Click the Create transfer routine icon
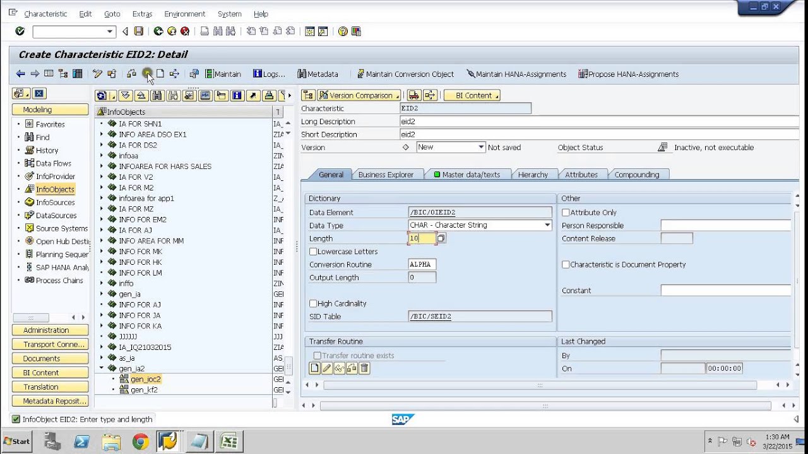 [314, 368]
